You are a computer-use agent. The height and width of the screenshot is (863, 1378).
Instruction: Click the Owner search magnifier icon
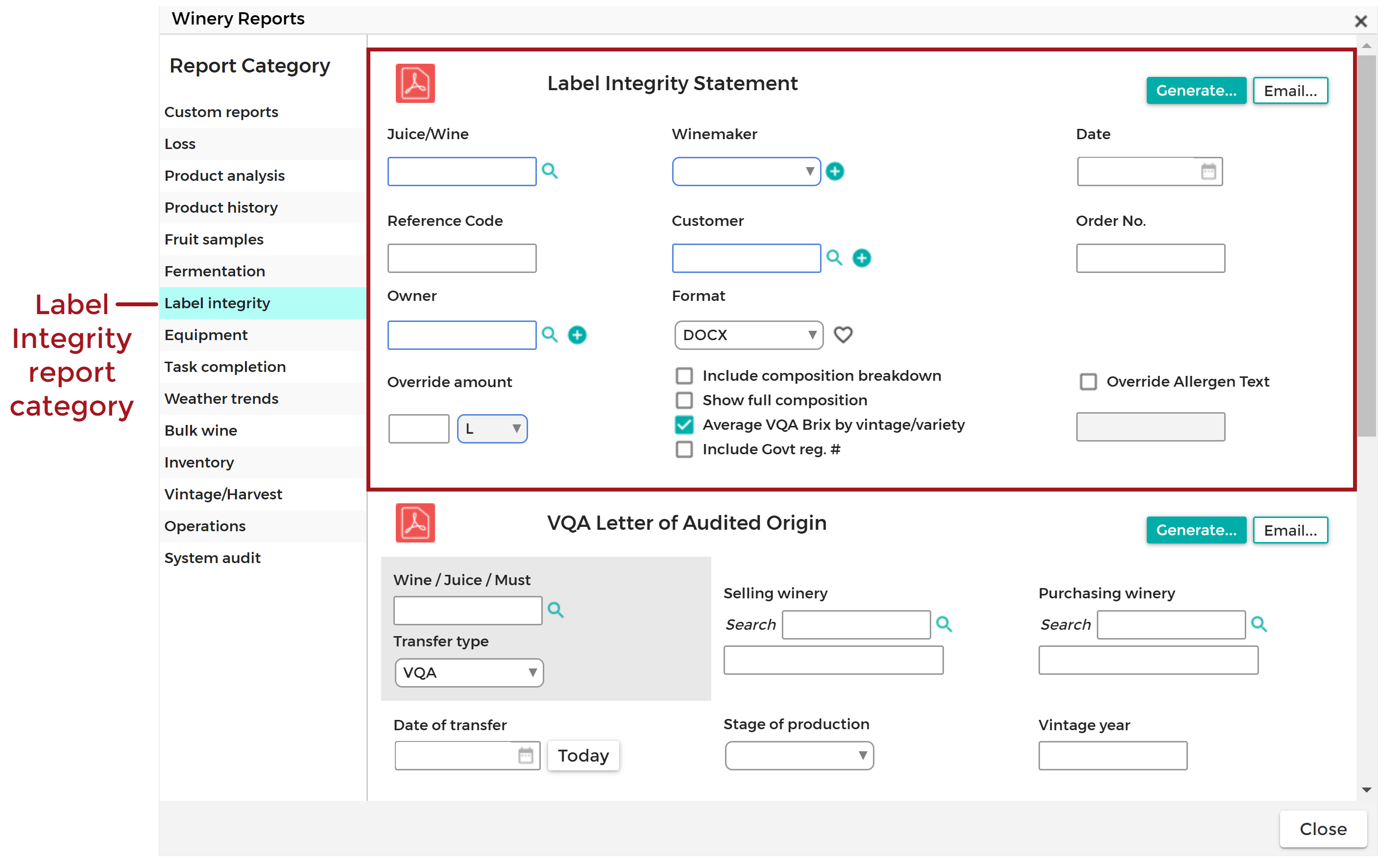pyautogui.click(x=550, y=335)
